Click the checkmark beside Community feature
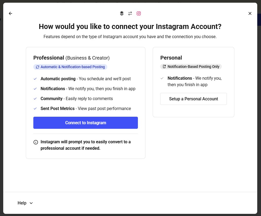The width and height of the screenshot is (261, 216). (35, 98)
